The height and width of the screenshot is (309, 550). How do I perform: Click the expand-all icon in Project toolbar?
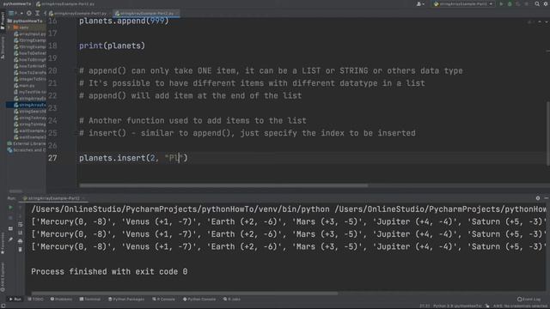click(x=37, y=14)
